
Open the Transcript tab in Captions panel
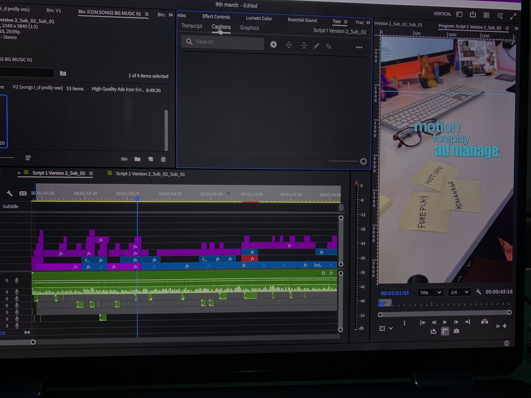191,26
